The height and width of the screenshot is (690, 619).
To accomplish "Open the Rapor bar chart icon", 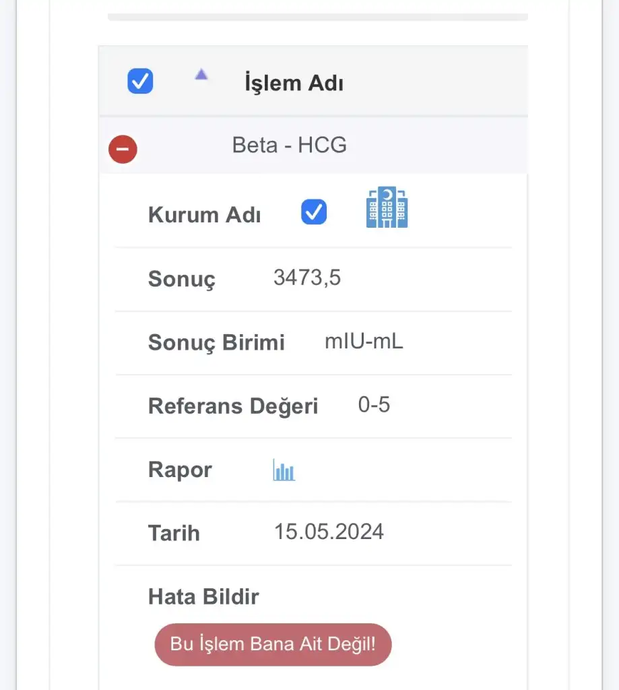I will (284, 470).
